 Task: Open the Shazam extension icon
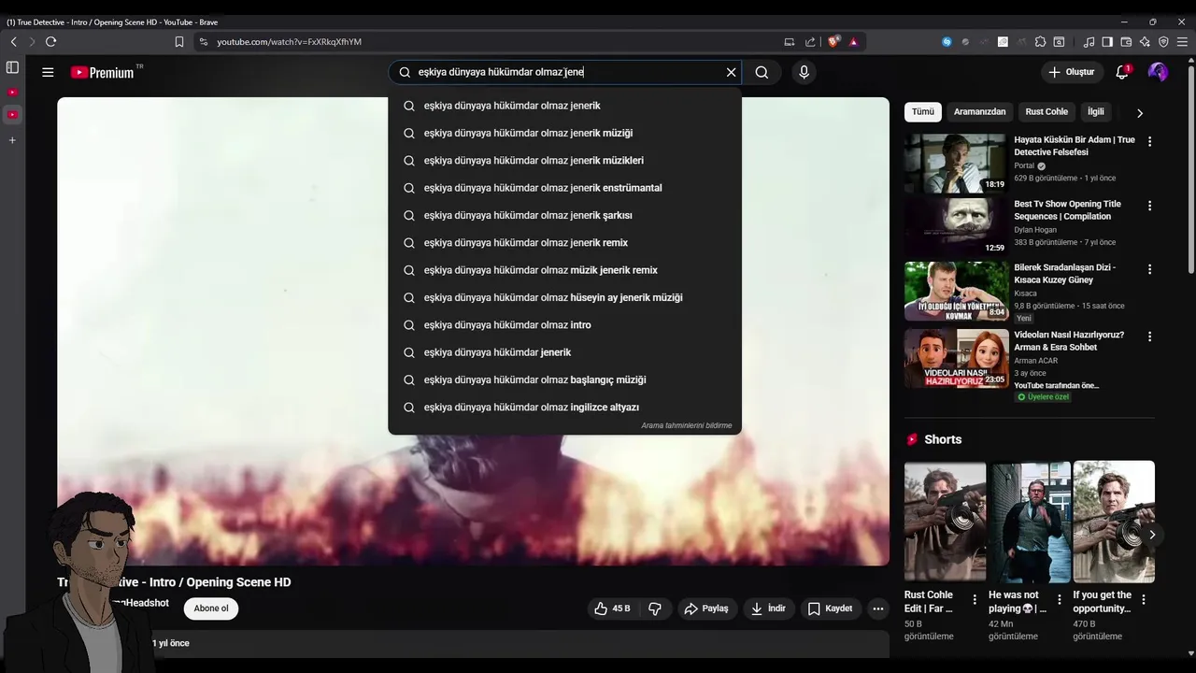(x=947, y=42)
